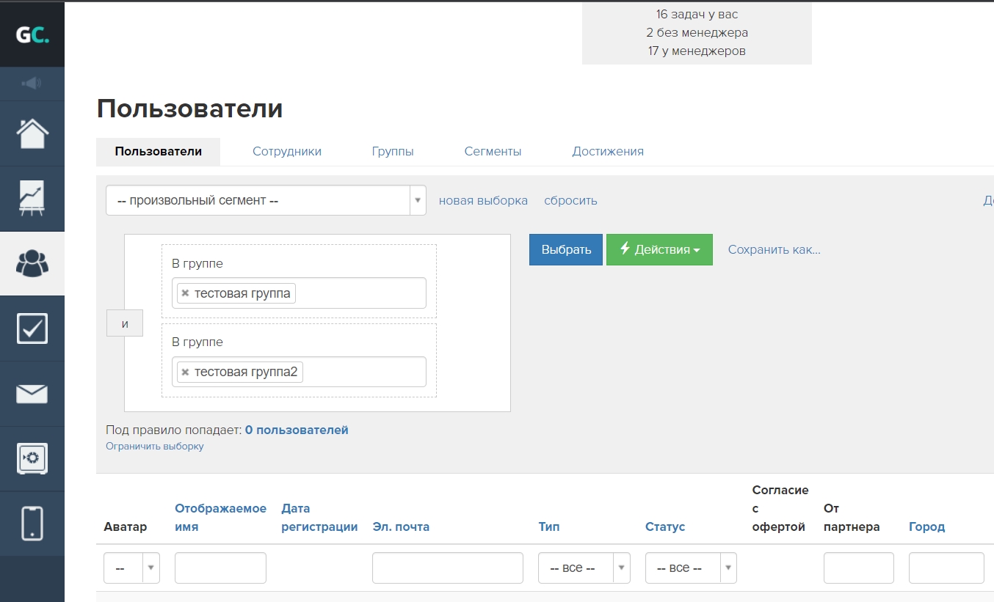994x602 pixels.
Task: Click the GC logo in sidebar
Action: 32,34
